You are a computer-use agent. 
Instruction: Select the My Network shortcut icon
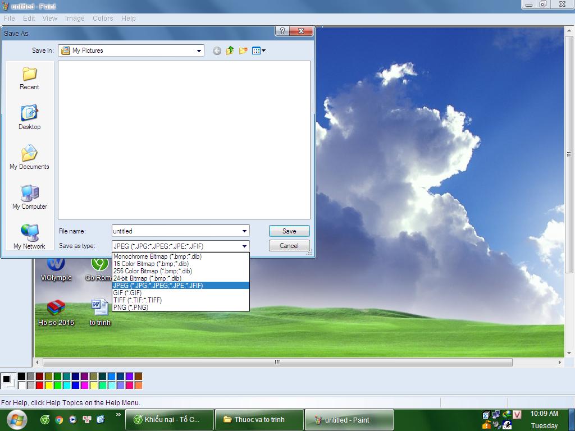pyautogui.click(x=29, y=237)
